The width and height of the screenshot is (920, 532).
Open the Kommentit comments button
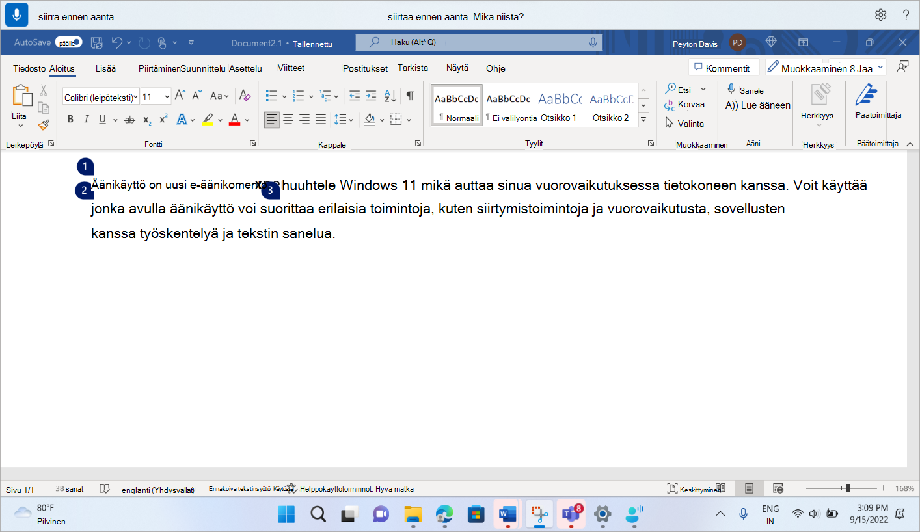(x=724, y=68)
